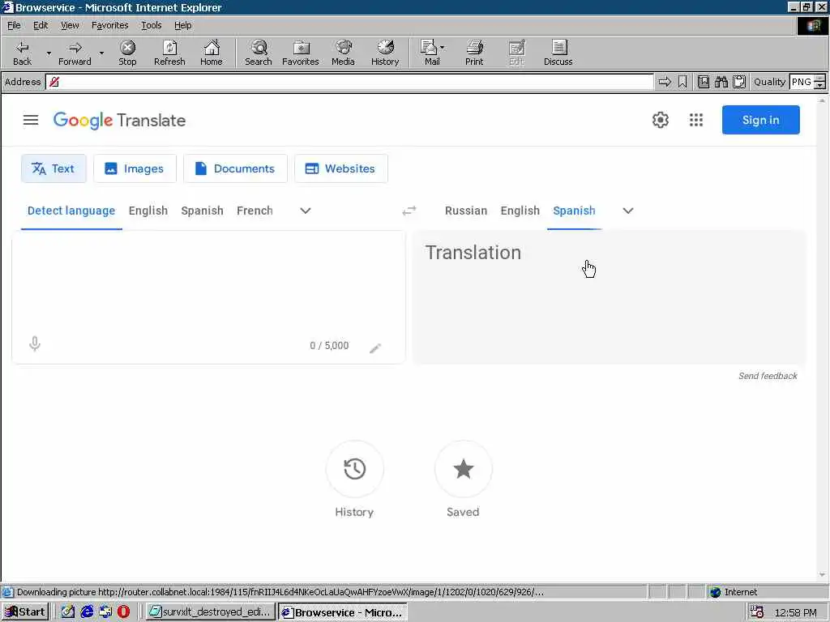Choose Spanish as source language
This screenshot has height=622, width=830.
[x=202, y=211]
